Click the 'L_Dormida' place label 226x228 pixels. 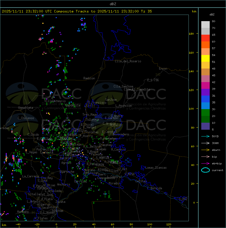155,188
